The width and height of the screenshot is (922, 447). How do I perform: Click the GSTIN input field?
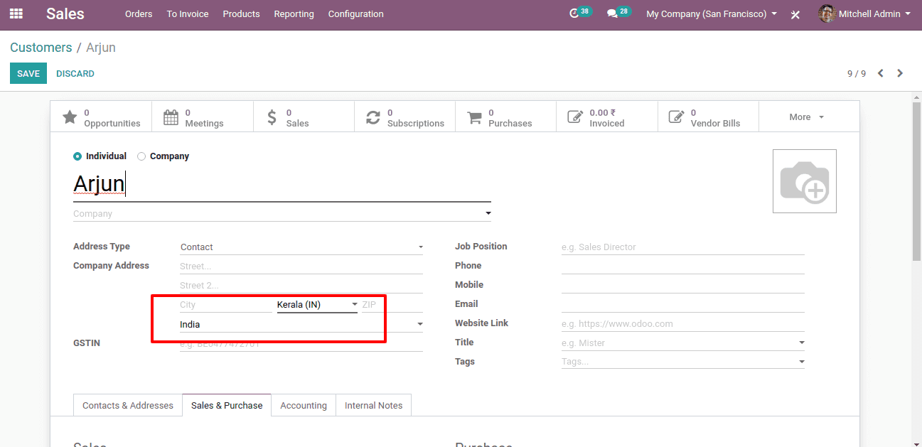301,344
